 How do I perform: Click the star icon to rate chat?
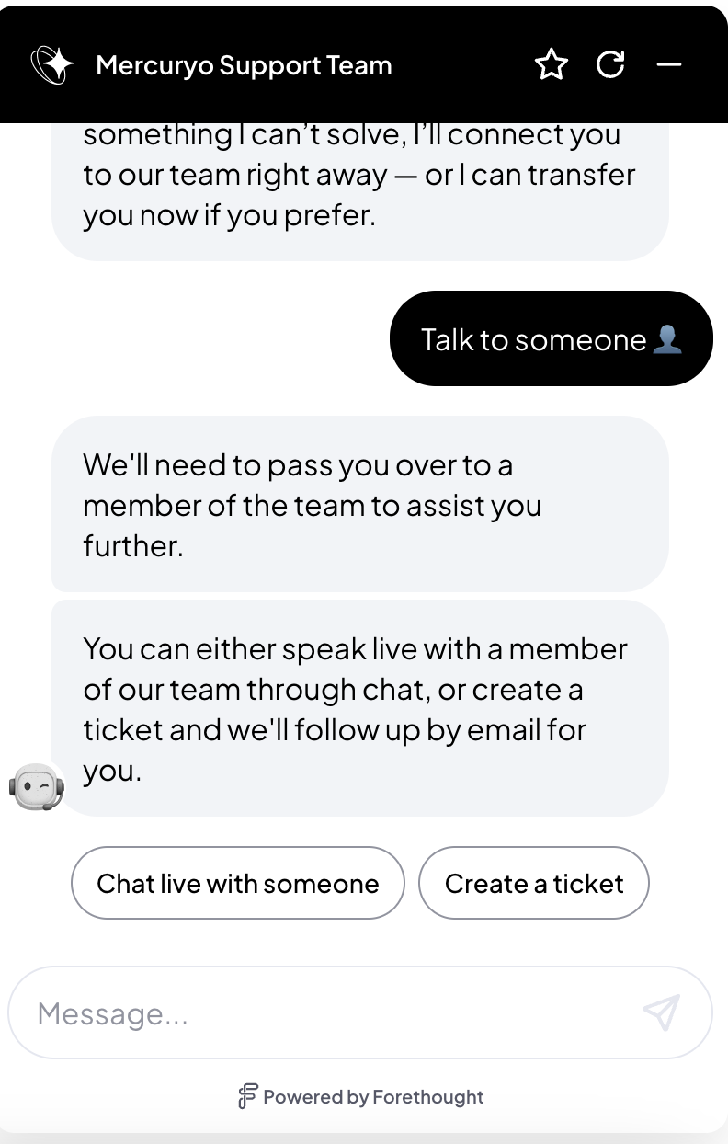tap(552, 64)
